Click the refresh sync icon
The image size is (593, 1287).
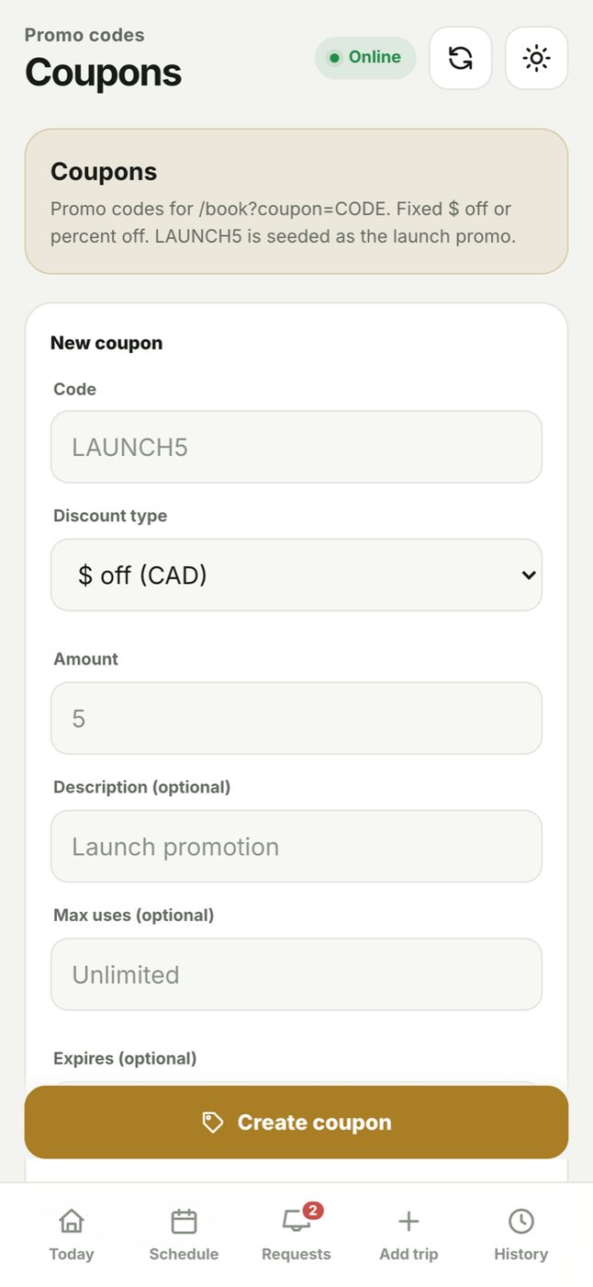pos(460,58)
